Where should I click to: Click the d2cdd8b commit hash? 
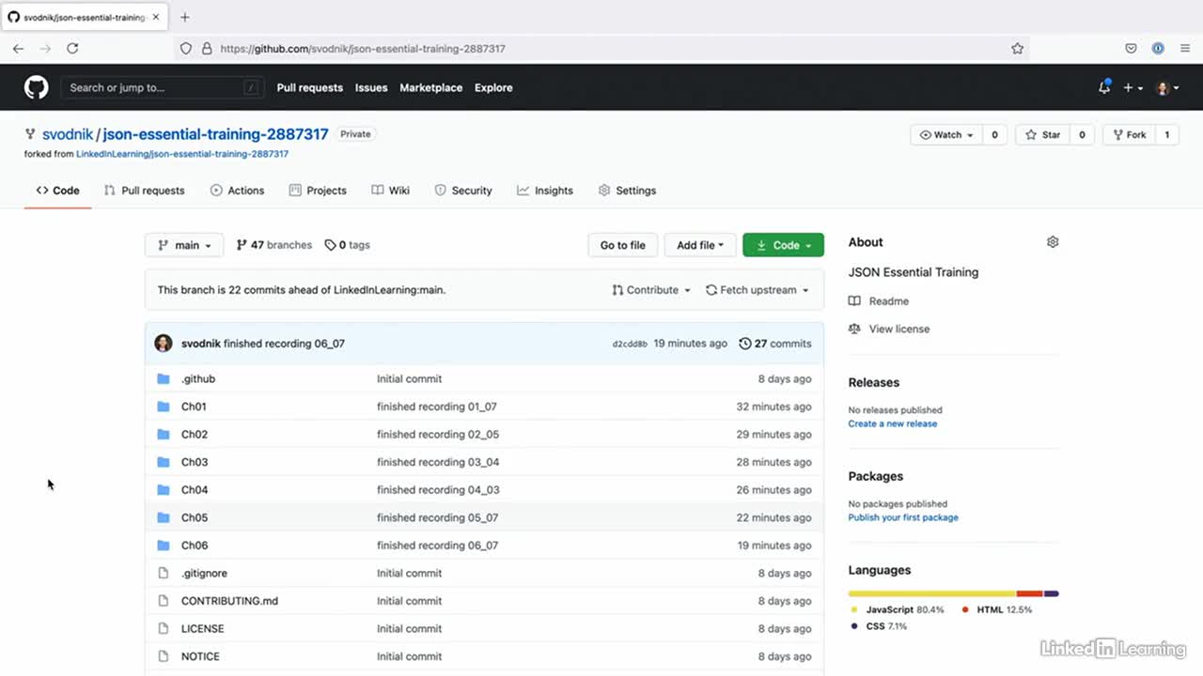coord(630,344)
